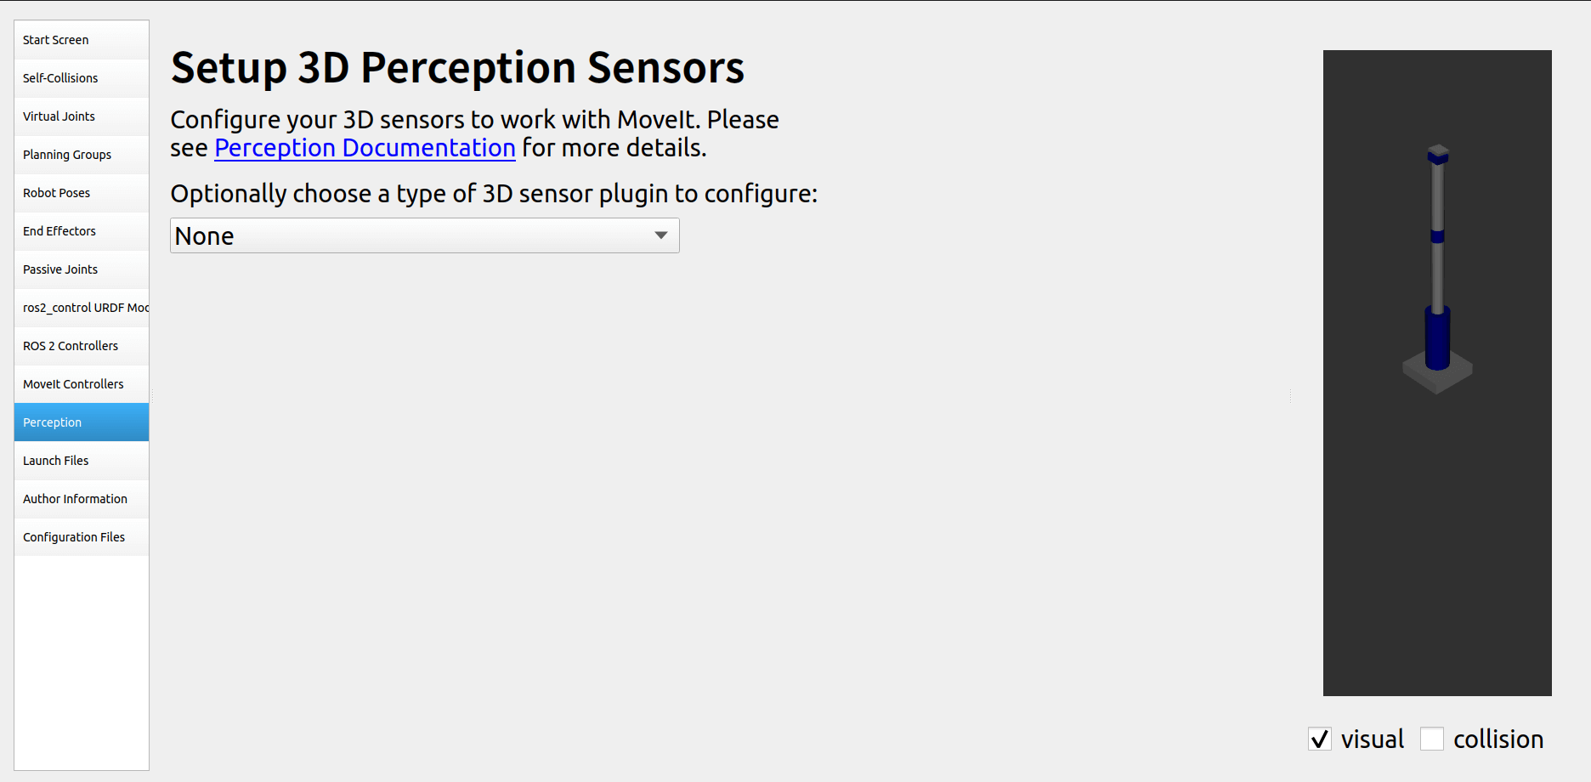Select Passive Joints in sidebar
This screenshot has width=1591, height=782.
81,269
